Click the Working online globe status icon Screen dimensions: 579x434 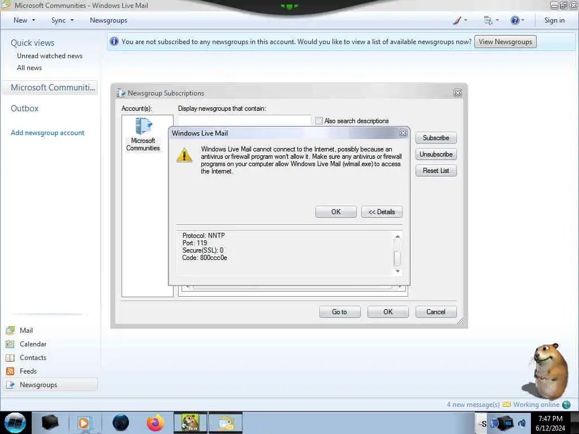point(566,405)
